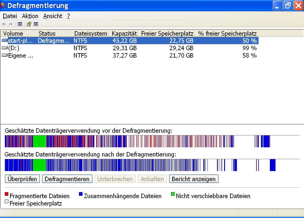Select the (D:) volume drive icon
The image size is (304, 218).
pos(5,48)
